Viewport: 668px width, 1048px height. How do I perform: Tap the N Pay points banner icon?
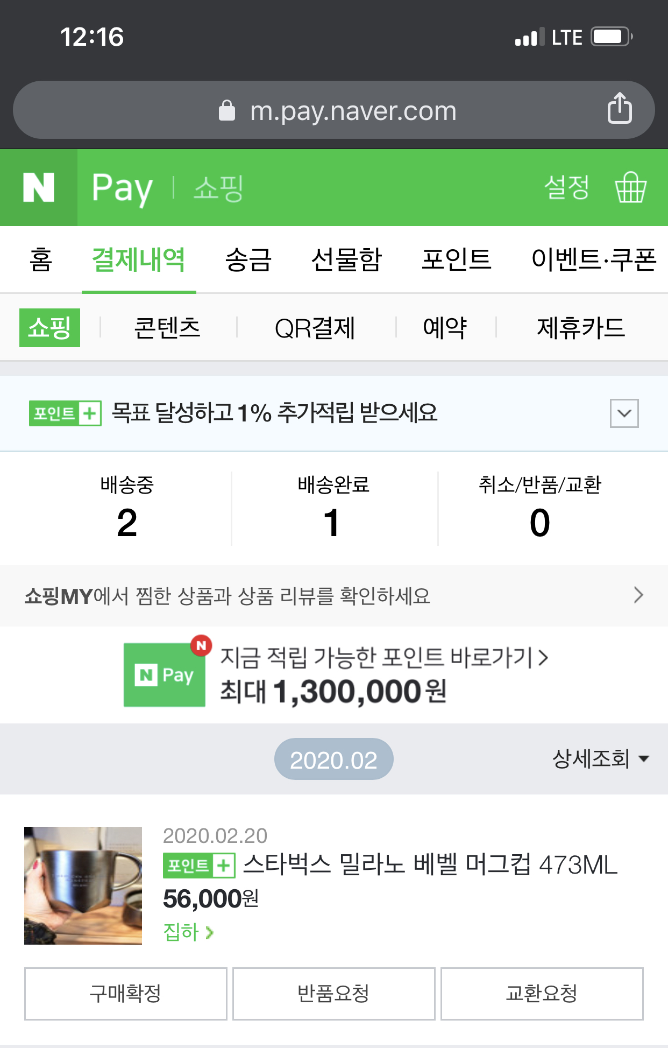165,674
